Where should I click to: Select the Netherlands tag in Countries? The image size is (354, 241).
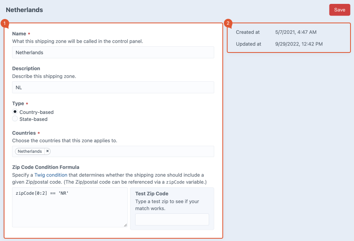(30, 151)
